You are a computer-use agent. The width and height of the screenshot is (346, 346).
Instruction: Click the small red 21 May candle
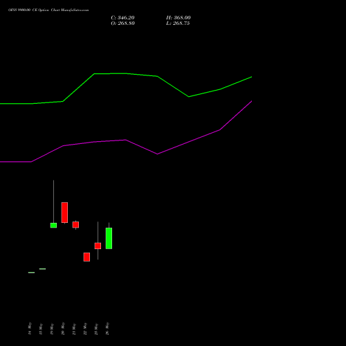pos(75,225)
